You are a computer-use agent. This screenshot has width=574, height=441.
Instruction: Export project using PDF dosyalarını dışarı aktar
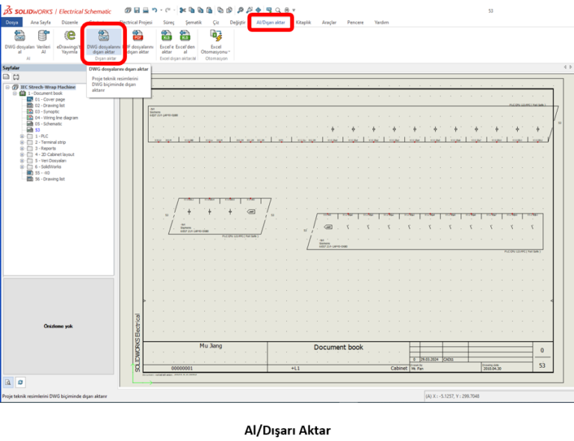138,43
